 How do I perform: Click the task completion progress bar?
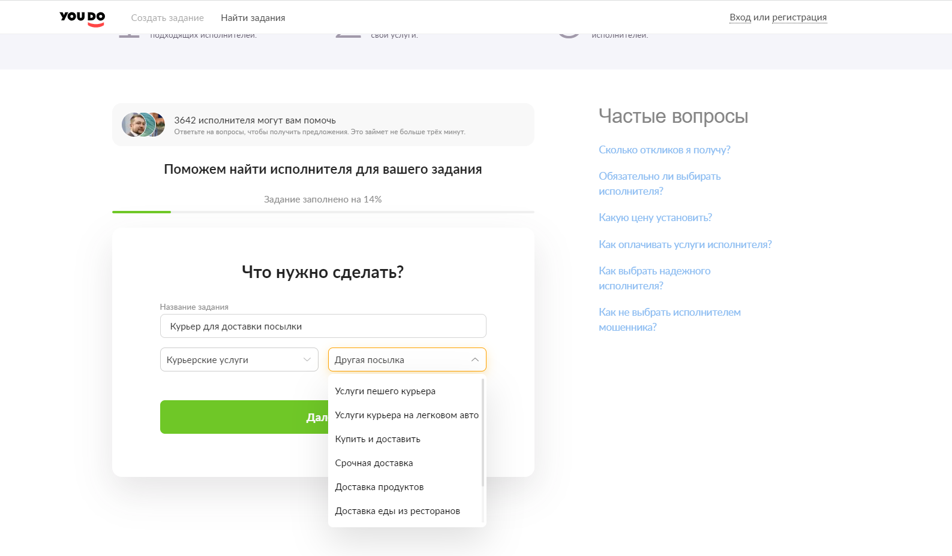tap(323, 211)
